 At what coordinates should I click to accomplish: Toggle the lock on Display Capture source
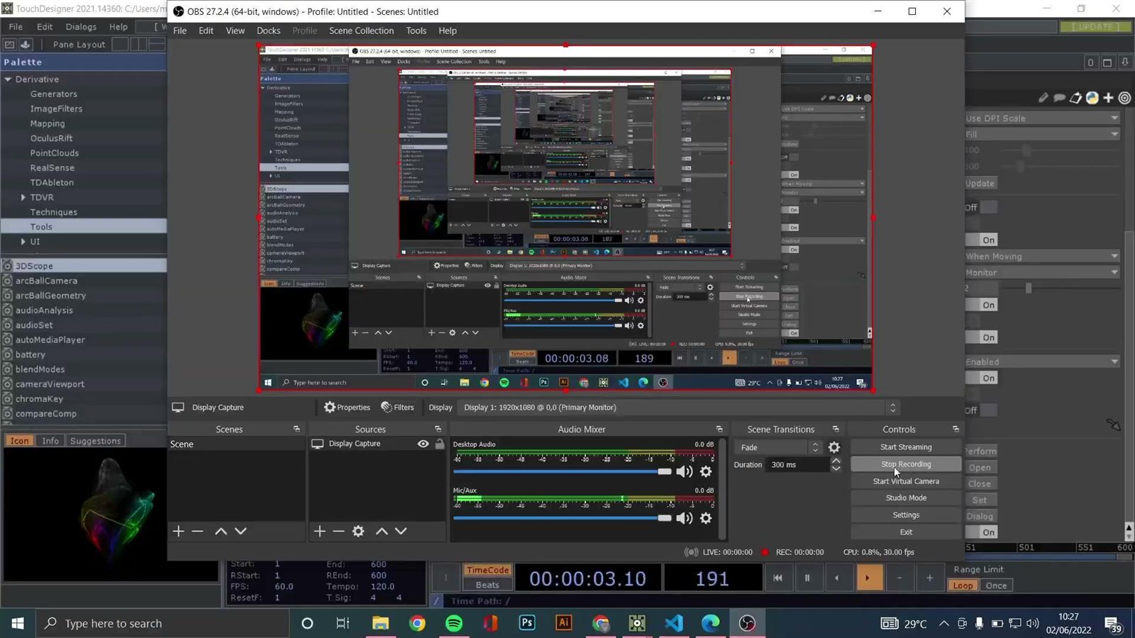pos(440,444)
